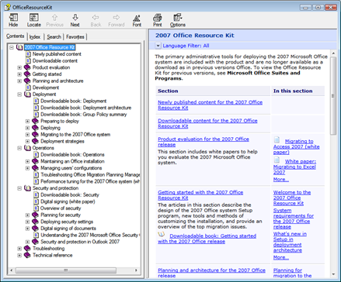Click page icon for Overview of security
The width and height of the screenshot is (341, 282).
coord(37,208)
